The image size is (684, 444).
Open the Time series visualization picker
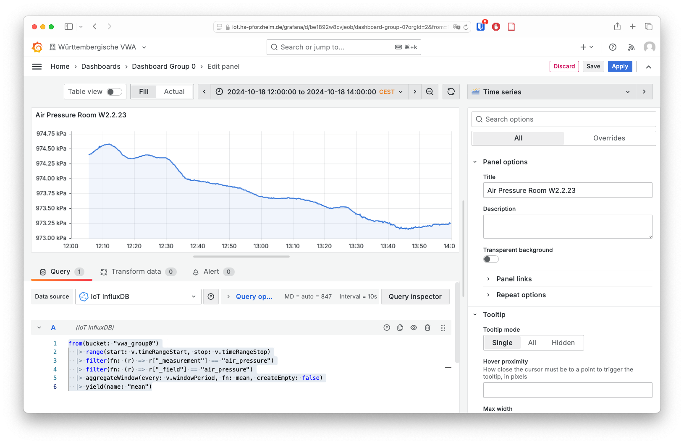[550, 92]
